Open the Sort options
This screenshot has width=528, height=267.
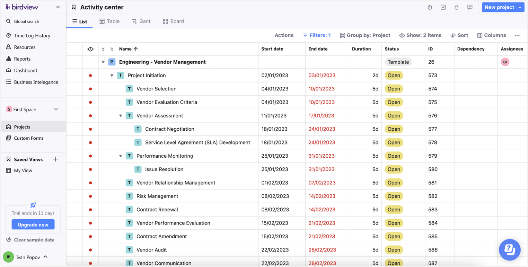pos(459,35)
